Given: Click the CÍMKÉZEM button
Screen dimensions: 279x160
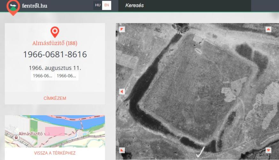Looking at the screenshot, I should pyautogui.click(x=55, y=98).
